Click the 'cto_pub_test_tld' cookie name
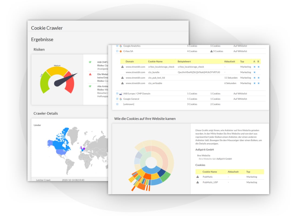This screenshot has height=216, width=300. [156, 78]
